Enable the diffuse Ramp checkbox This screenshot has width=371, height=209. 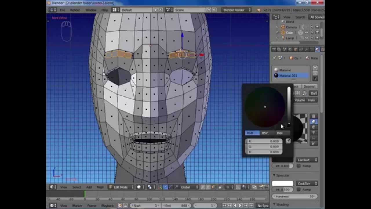[x=299, y=166]
